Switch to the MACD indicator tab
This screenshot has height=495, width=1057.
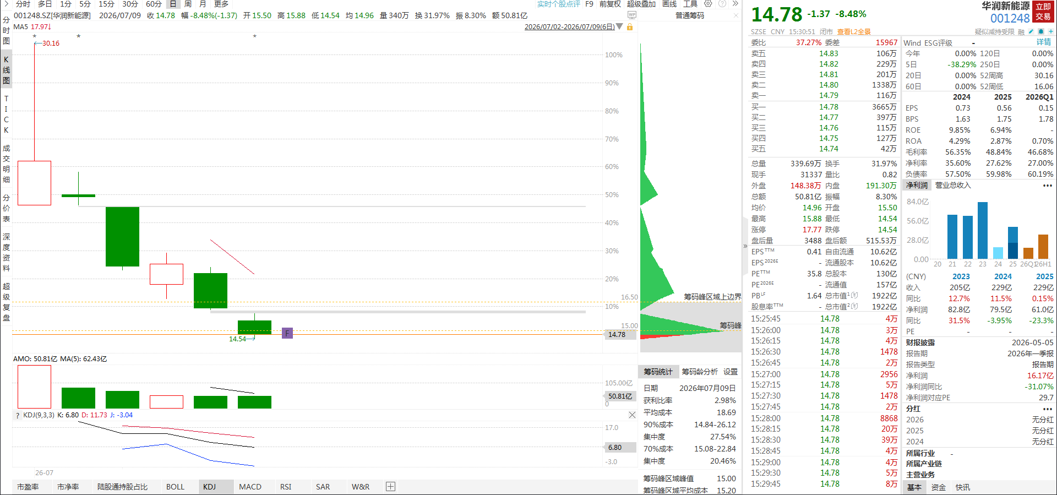(x=250, y=487)
